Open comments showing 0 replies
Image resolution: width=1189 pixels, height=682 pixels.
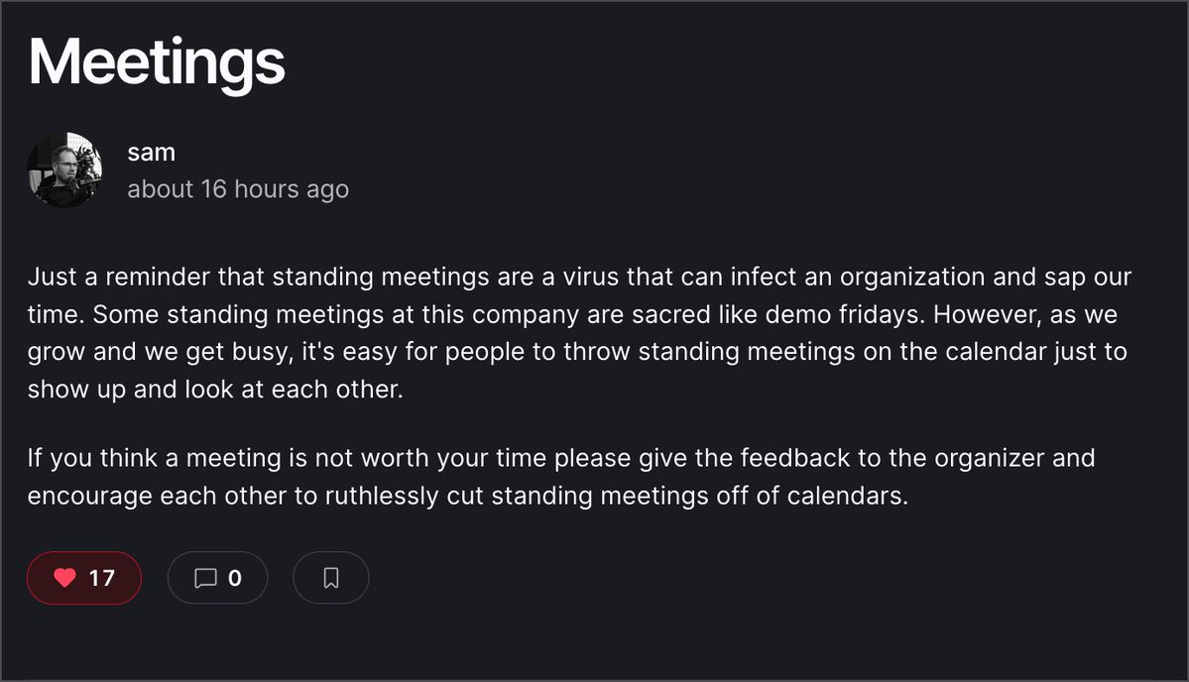pyautogui.click(x=217, y=578)
